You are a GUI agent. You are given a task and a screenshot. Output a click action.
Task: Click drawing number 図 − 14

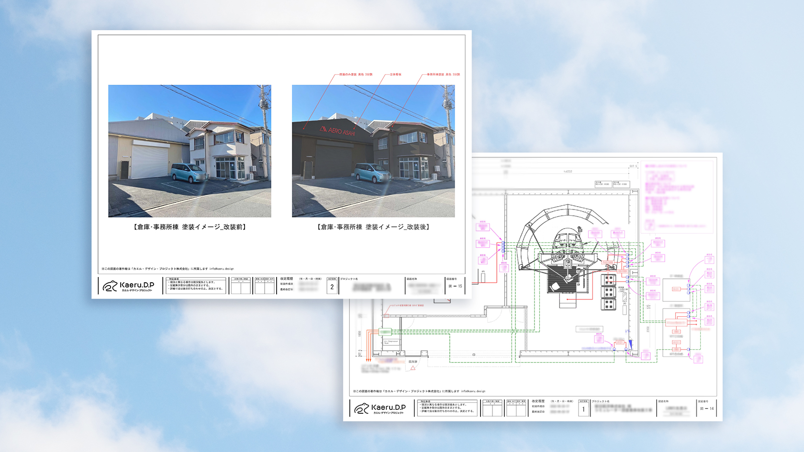click(707, 408)
